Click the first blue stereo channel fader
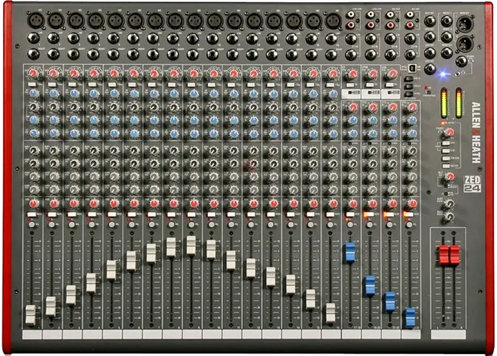497x356 pixels. (350, 252)
